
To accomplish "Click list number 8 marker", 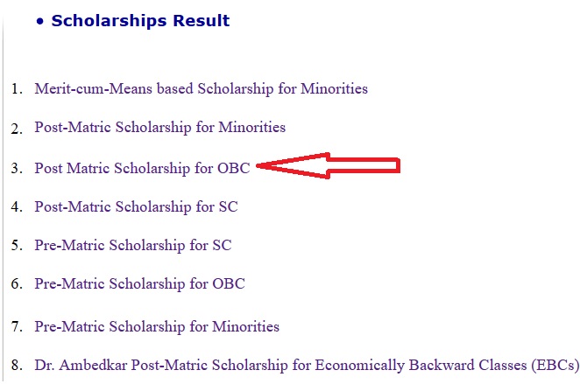I will point(16,365).
